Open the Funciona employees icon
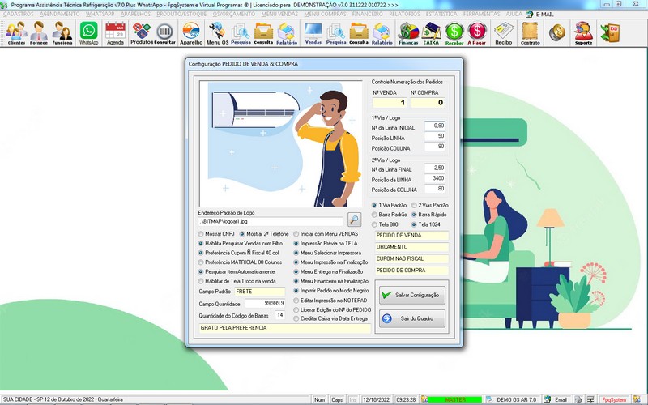This screenshot has width=648, height=405. [x=62, y=33]
